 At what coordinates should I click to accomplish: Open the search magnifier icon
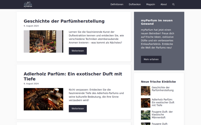coord(173,4)
